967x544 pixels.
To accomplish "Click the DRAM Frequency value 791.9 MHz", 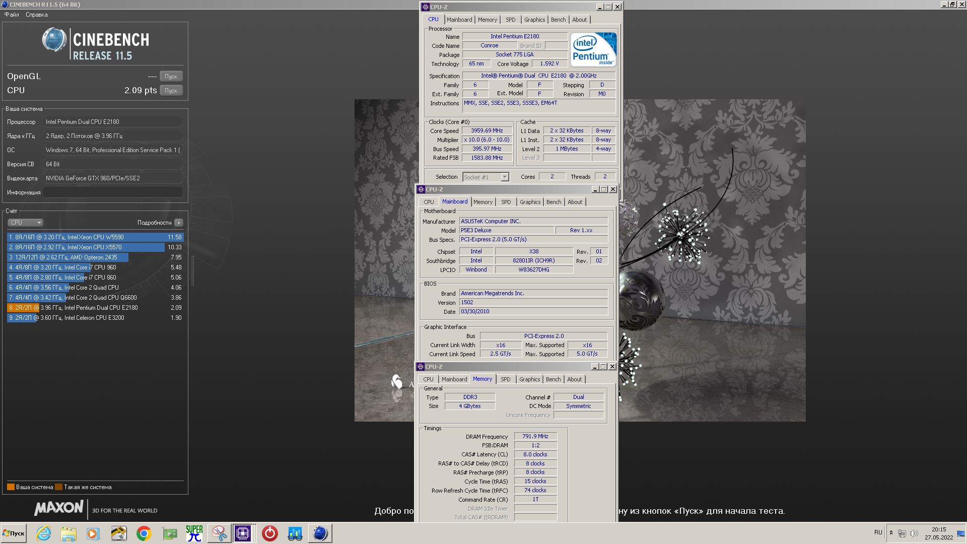I will click(535, 437).
